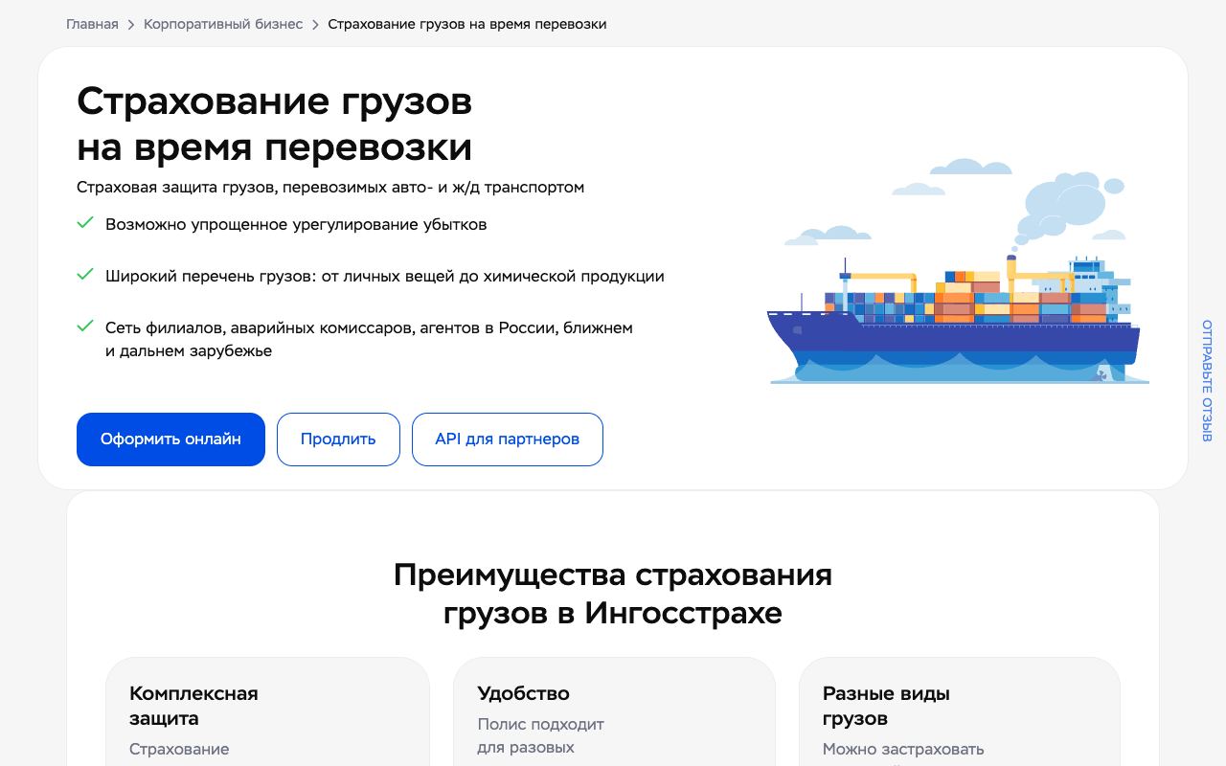Open the Главная breadcrumb link
This screenshot has width=1226, height=766.
[x=92, y=24]
